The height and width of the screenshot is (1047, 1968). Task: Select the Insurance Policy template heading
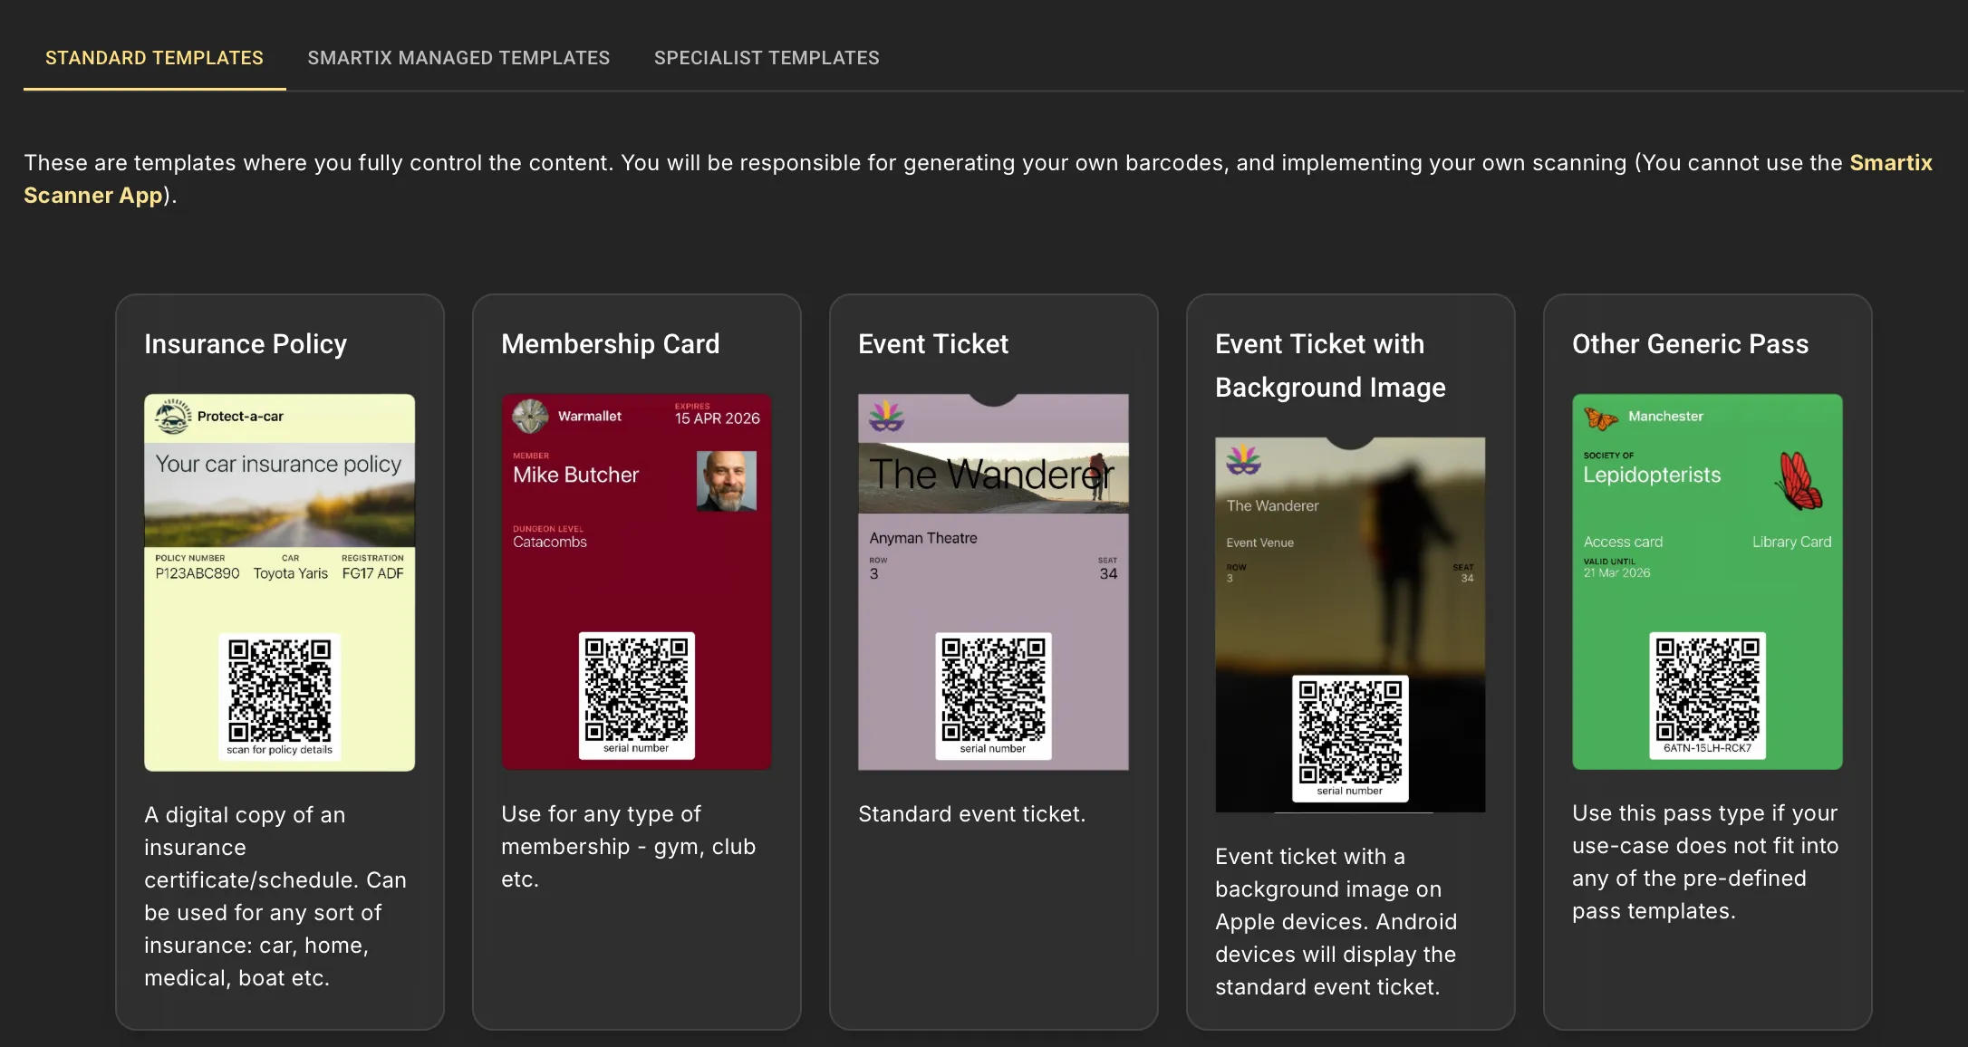(x=246, y=344)
